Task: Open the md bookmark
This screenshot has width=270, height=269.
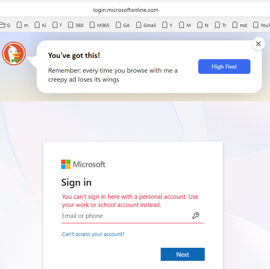Action: point(239,25)
